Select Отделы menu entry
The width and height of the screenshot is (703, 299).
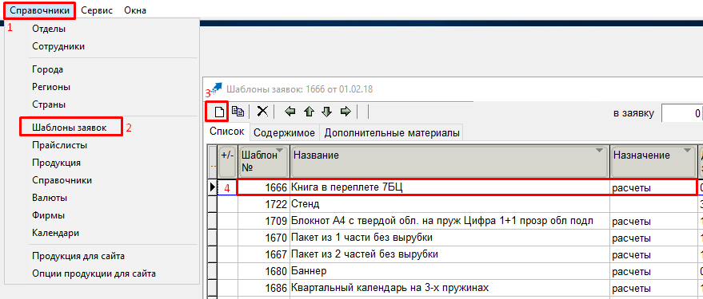tap(49, 29)
